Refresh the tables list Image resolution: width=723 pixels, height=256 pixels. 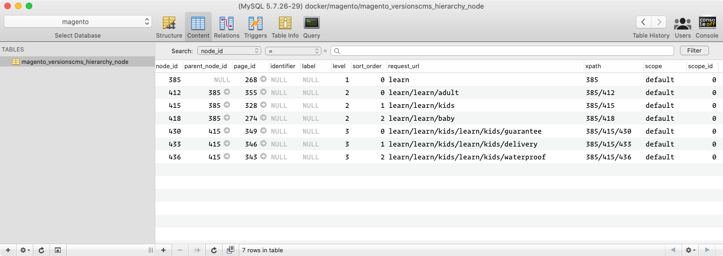point(41,250)
